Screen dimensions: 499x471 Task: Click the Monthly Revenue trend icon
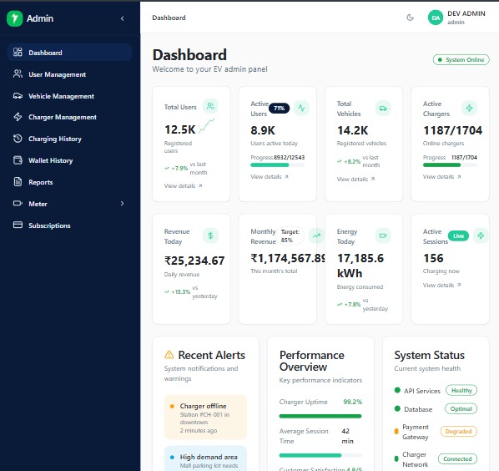click(x=316, y=235)
